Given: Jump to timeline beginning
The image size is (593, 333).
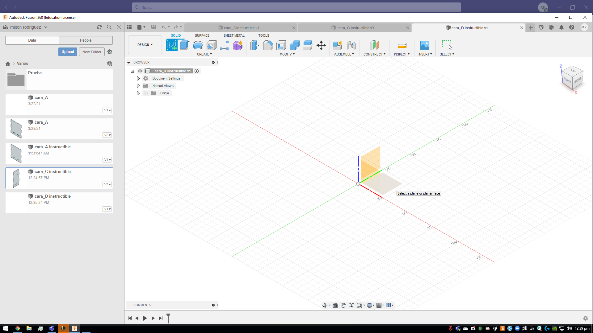Looking at the screenshot, I should 130,318.
